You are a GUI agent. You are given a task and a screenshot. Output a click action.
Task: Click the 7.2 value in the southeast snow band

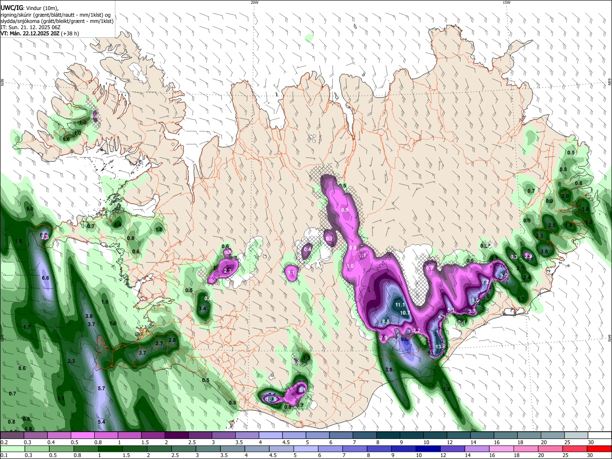485,282
